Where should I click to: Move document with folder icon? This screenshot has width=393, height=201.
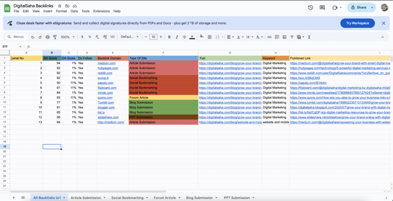(67, 6)
